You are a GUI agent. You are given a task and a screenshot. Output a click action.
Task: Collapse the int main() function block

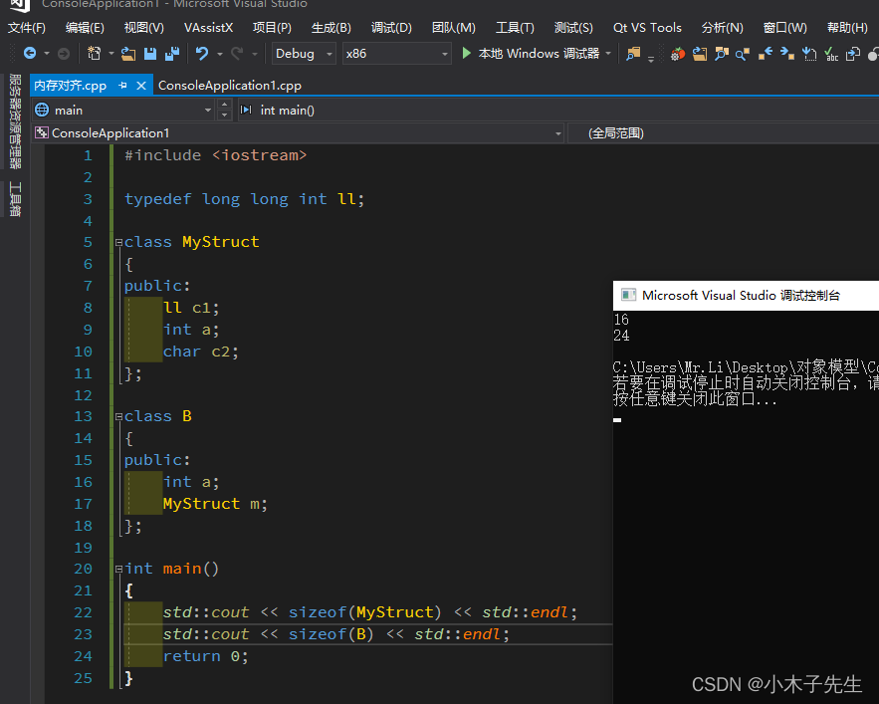(x=118, y=569)
